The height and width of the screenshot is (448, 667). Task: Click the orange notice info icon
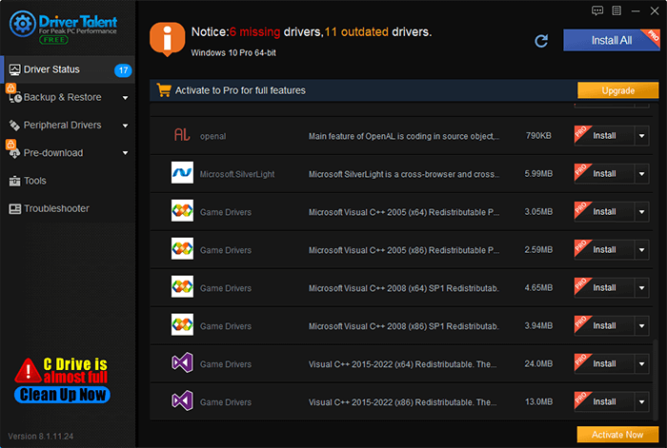(x=167, y=39)
